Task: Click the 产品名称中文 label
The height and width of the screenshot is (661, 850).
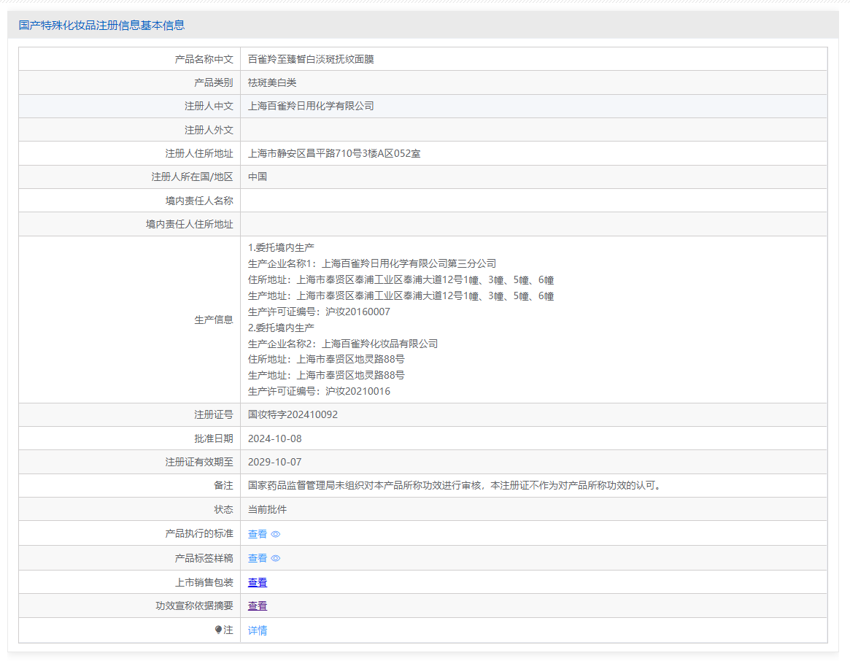Action: (204, 59)
